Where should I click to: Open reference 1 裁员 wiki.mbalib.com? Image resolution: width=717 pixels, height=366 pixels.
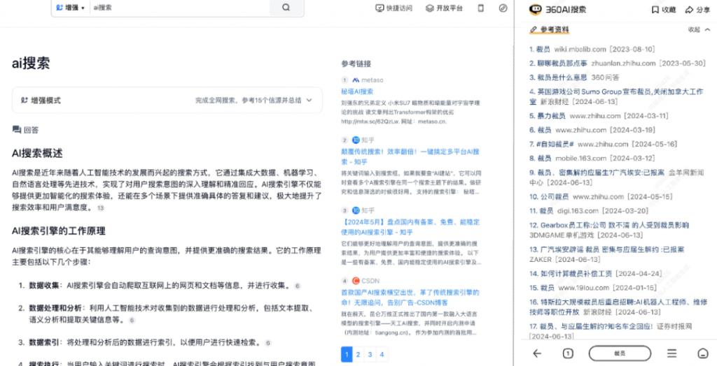(x=592, y=49)
